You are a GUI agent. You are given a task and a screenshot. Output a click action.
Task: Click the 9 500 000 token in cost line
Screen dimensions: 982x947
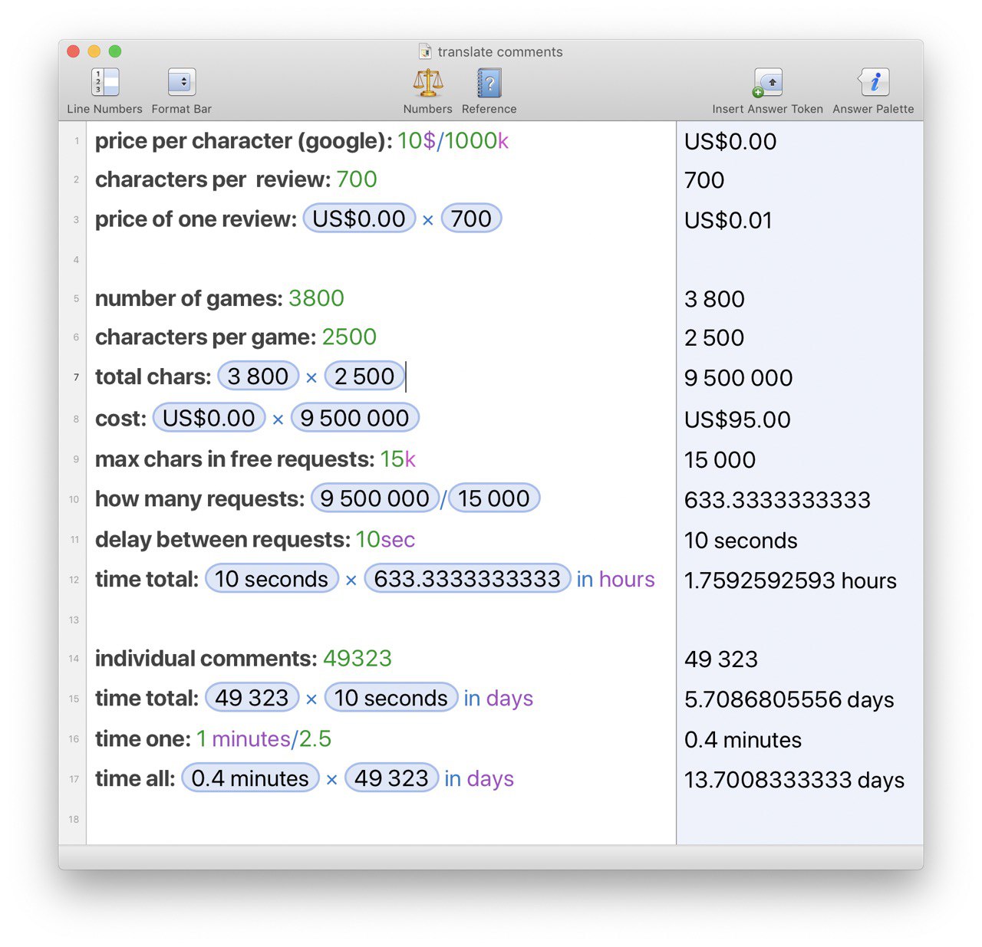click(x=354, y=418)
